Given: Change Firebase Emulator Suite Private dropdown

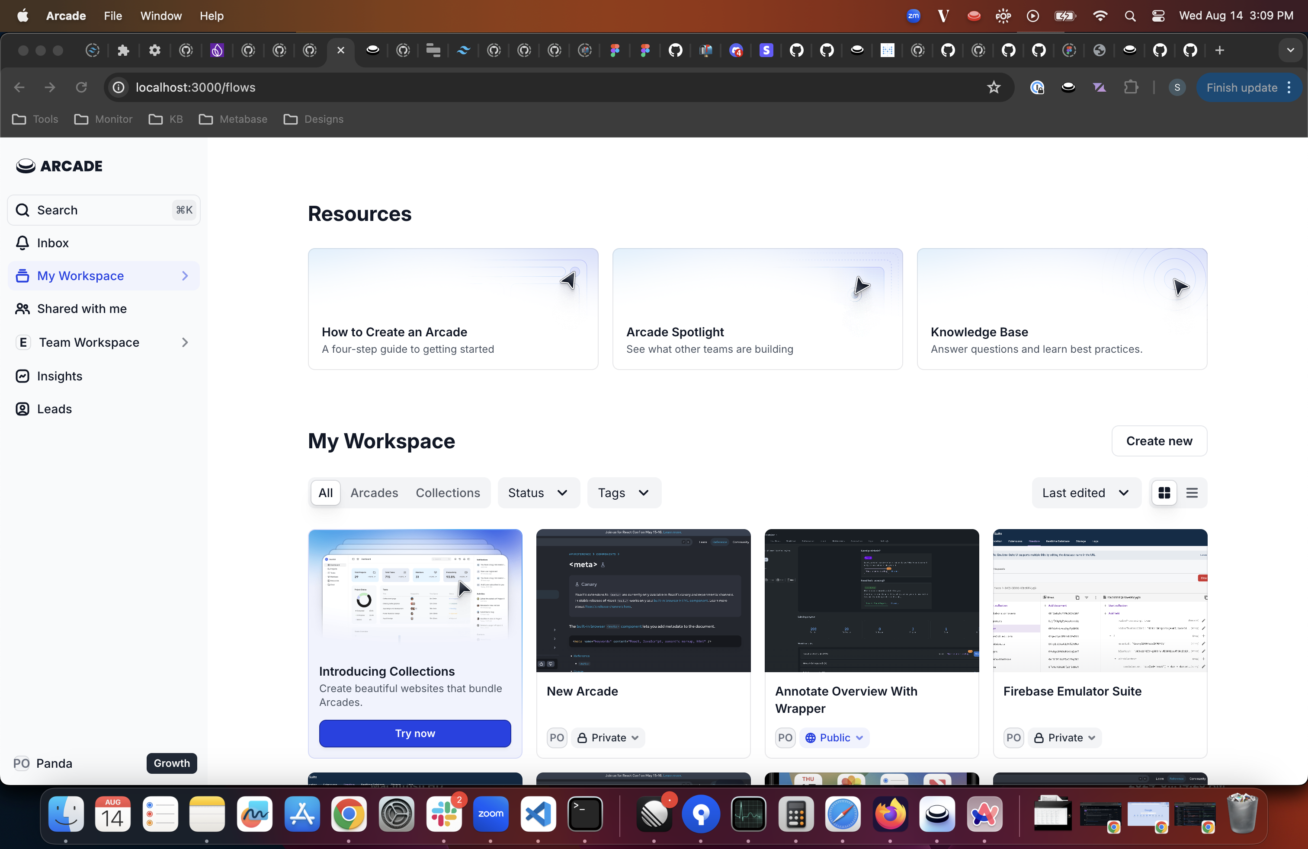Looking at the screenshot, I should coord(1064,737).
